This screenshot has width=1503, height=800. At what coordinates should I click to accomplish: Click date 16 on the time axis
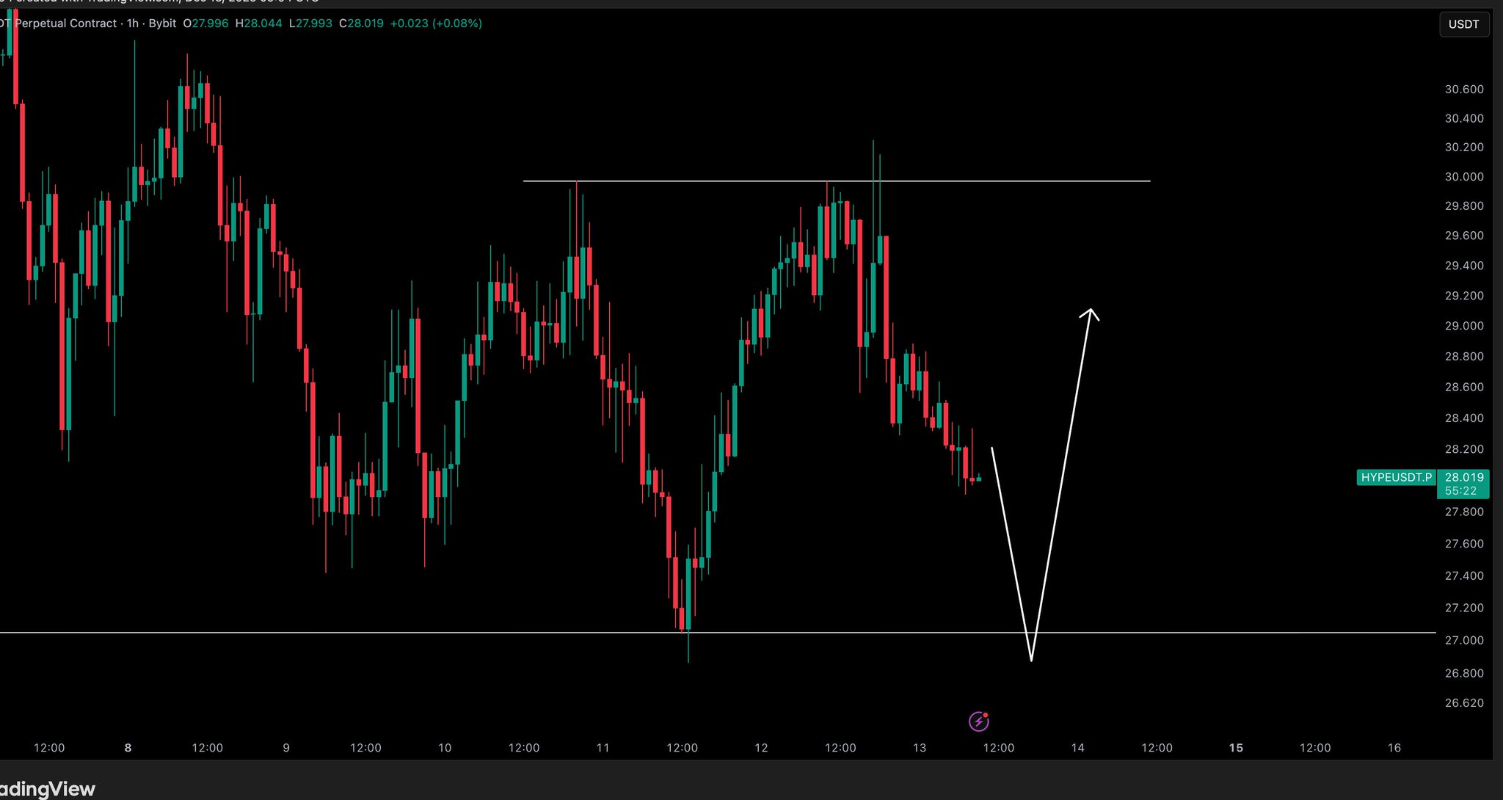[1394, 748]
